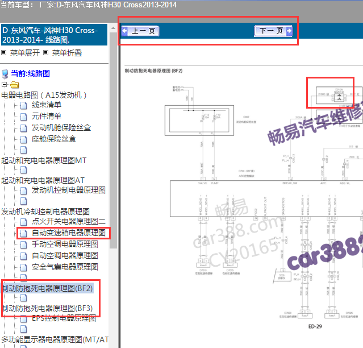The height and width of the screenshot is (348, 363).
Task: Click document icon above 起动和充电电器原理图MT
Action: click(x=24, y=150)
